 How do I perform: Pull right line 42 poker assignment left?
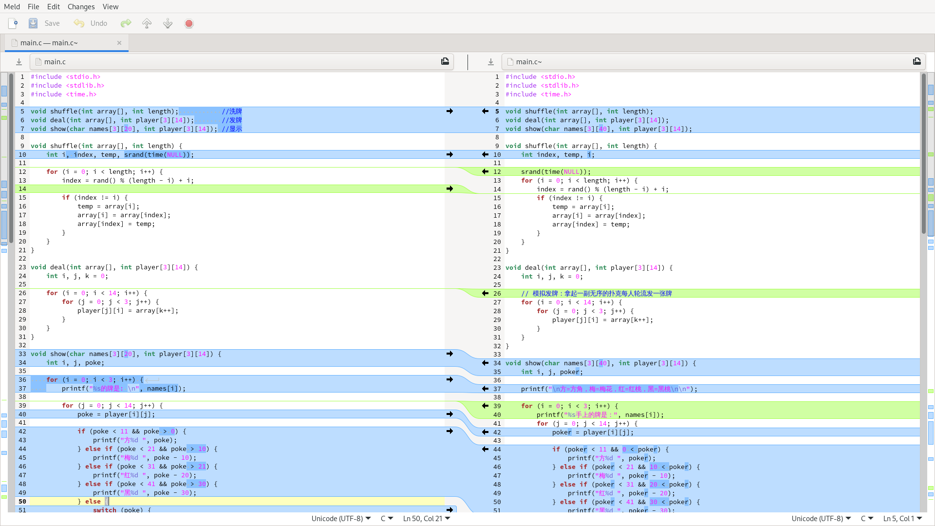point(485,432)
